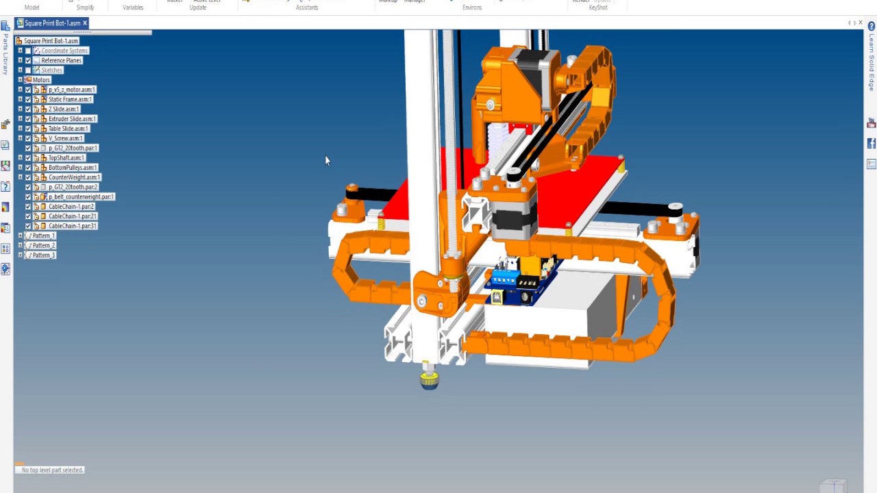The image size is (877, 493).
Task: Click the question-mark page icon on left sidebar
Action: pos(5,186)
